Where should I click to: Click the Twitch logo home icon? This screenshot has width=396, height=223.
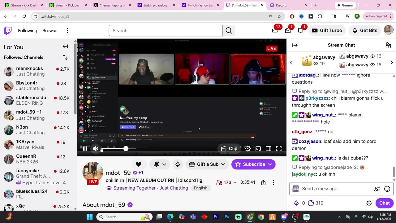tap(8, 31)
